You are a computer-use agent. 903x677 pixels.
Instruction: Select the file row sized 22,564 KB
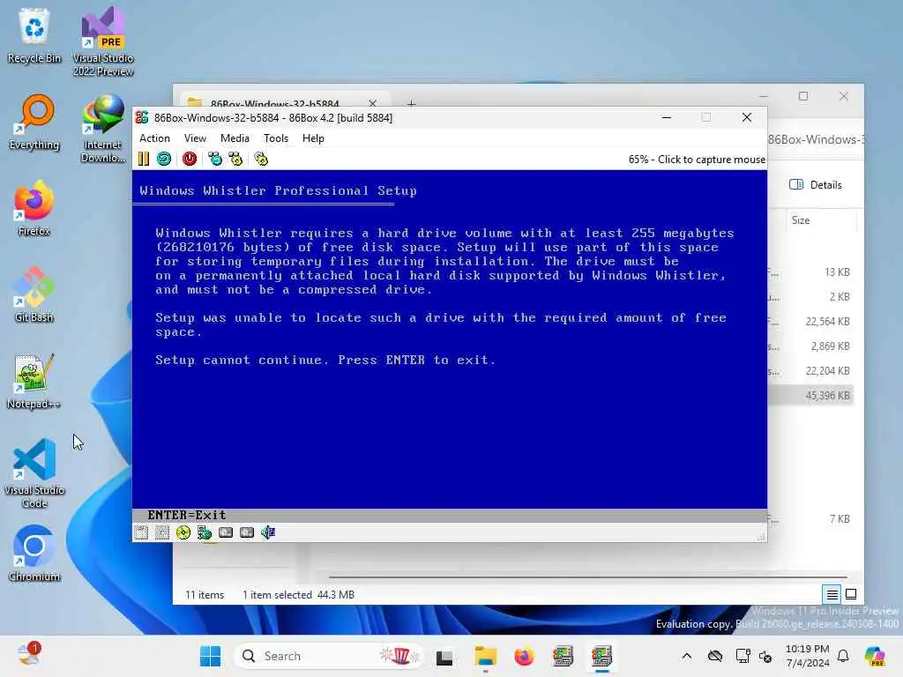coord(811,322)
